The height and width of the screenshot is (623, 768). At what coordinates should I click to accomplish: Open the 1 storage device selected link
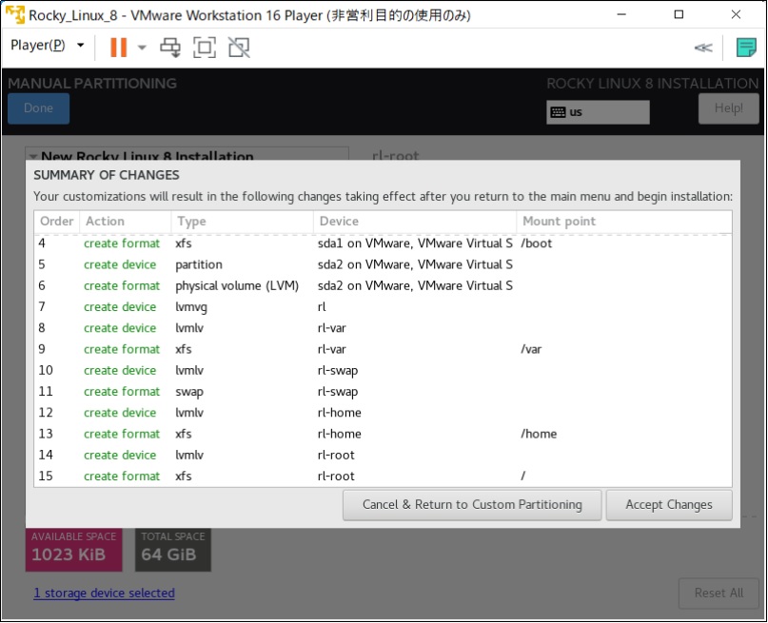tap(105, 593)
